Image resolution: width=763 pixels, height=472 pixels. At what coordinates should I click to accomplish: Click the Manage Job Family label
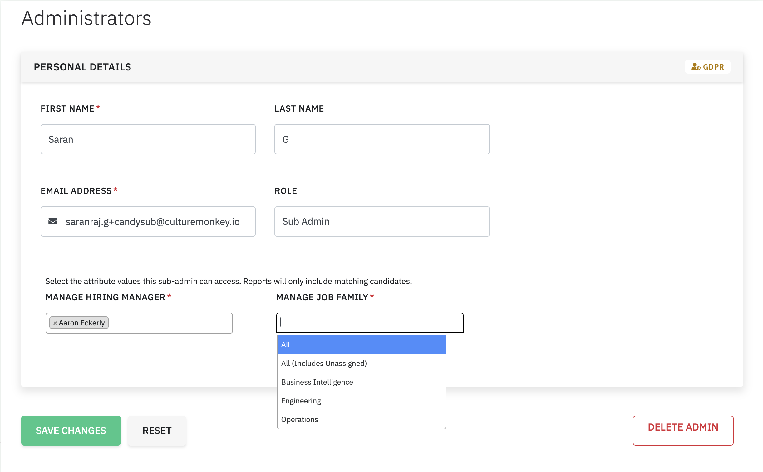pos(322,297)
